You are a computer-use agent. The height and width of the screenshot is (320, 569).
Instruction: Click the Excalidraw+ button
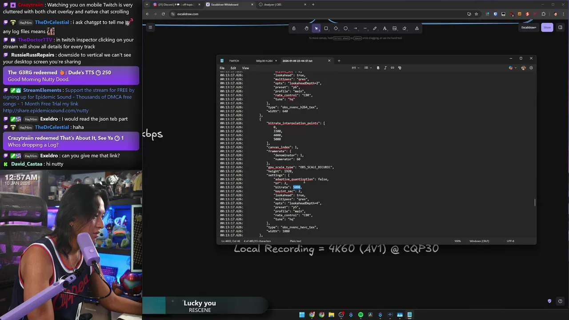point(529,28)
